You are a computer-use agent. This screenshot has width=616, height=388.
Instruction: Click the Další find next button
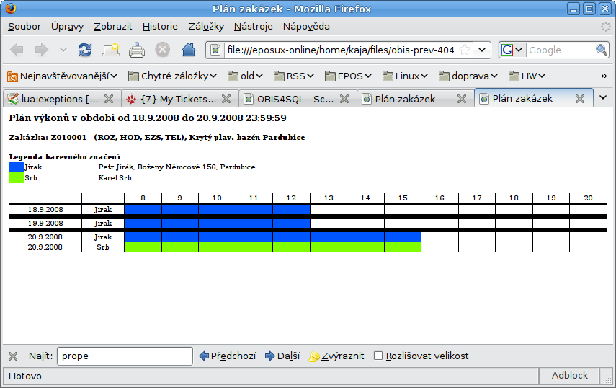point(282,356)
